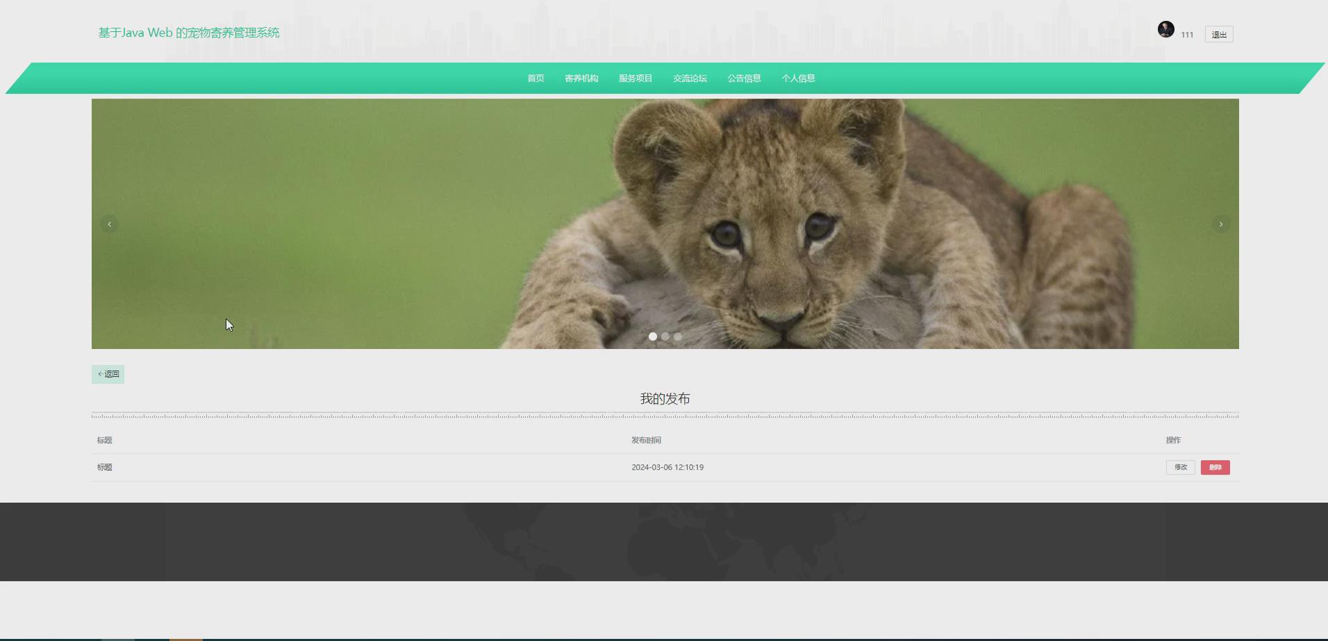Click 修改 for the 标题 post
Viewport: 1328px width, 641px height.
coord(1181,468)
